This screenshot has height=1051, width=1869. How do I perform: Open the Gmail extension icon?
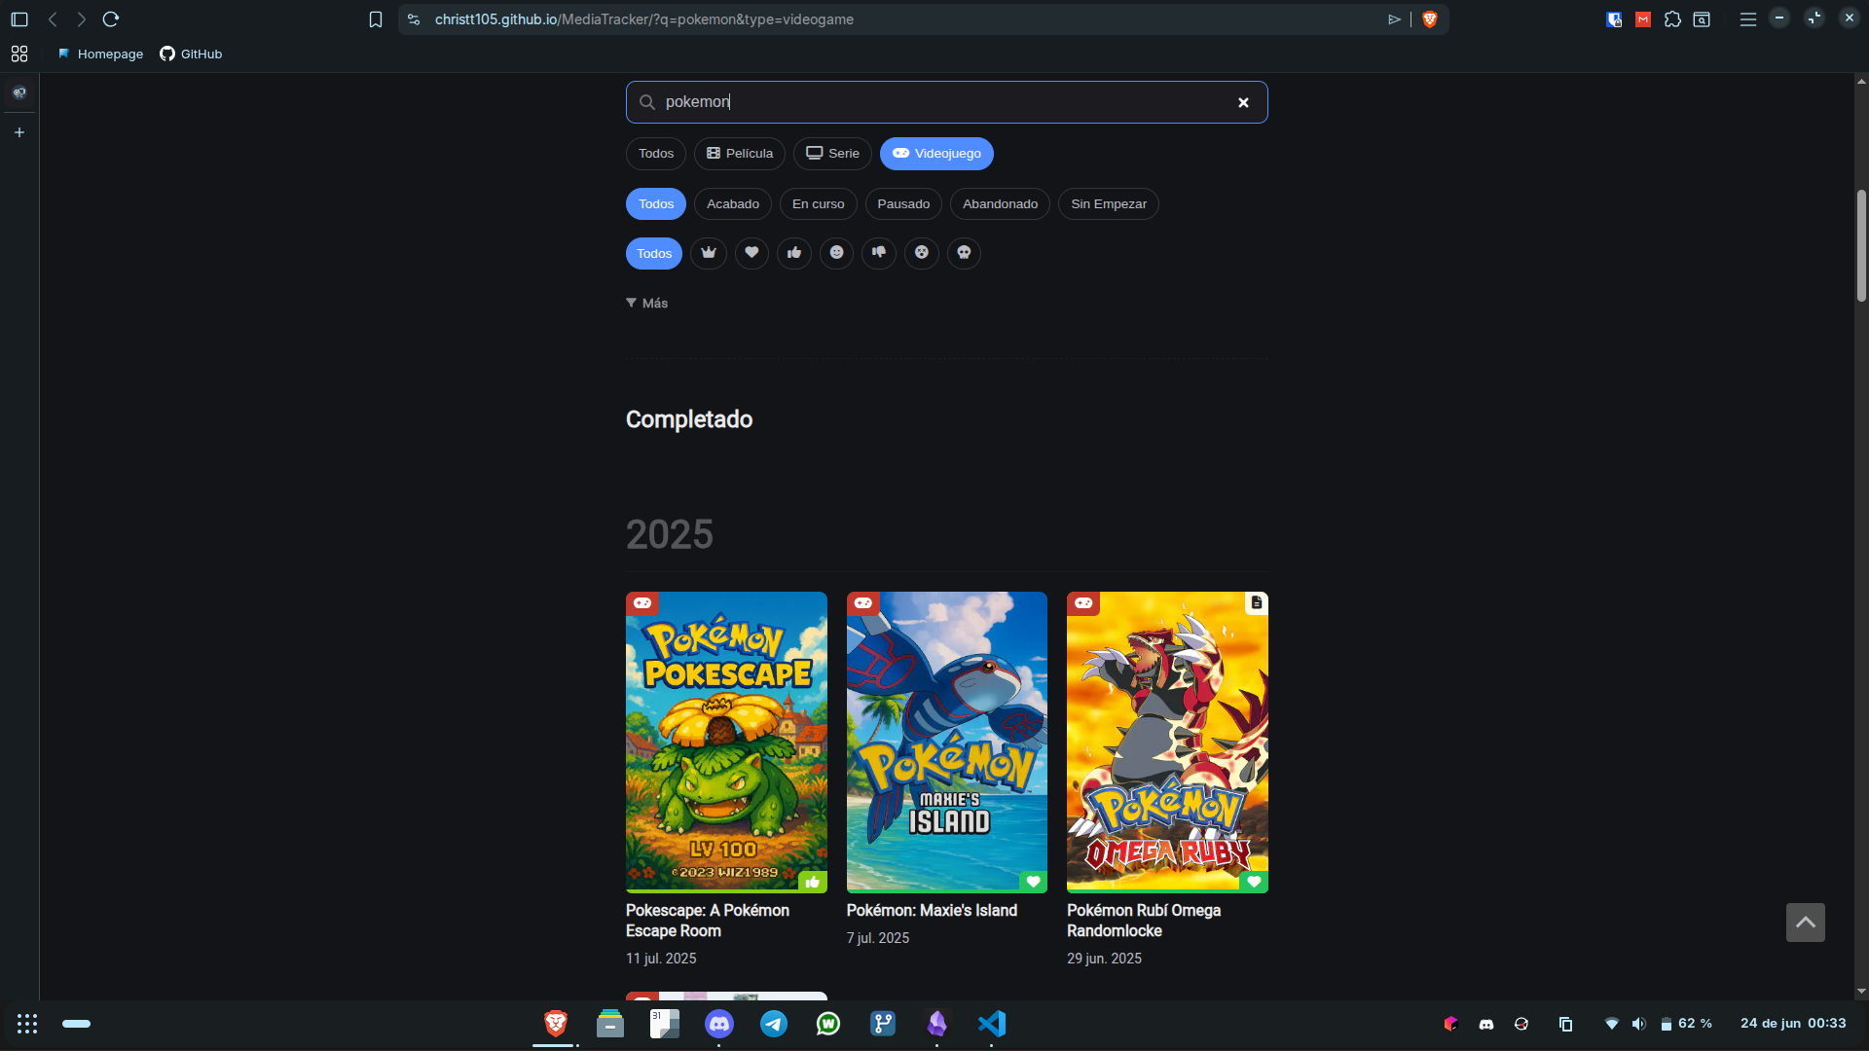(x=1643, y=19)
